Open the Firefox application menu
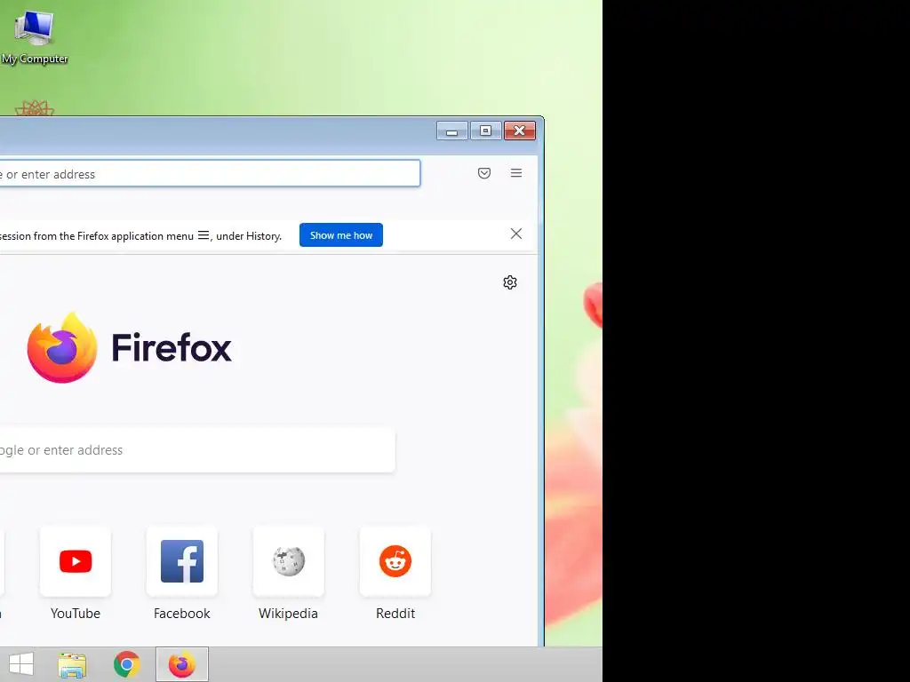This screenshot has width=910, height=682. 516,173
